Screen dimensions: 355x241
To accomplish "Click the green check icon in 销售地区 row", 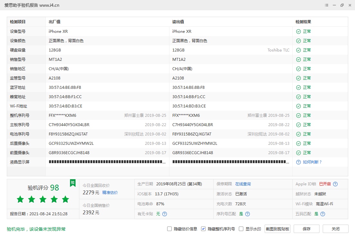I will click(x=299, y=69).
